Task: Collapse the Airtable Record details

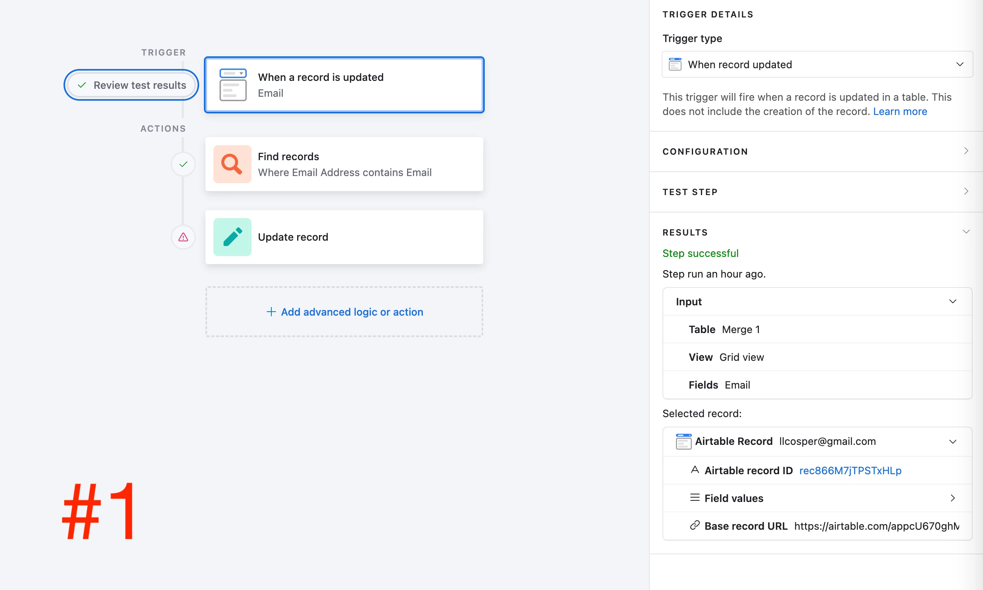Action: coord(953,442)
